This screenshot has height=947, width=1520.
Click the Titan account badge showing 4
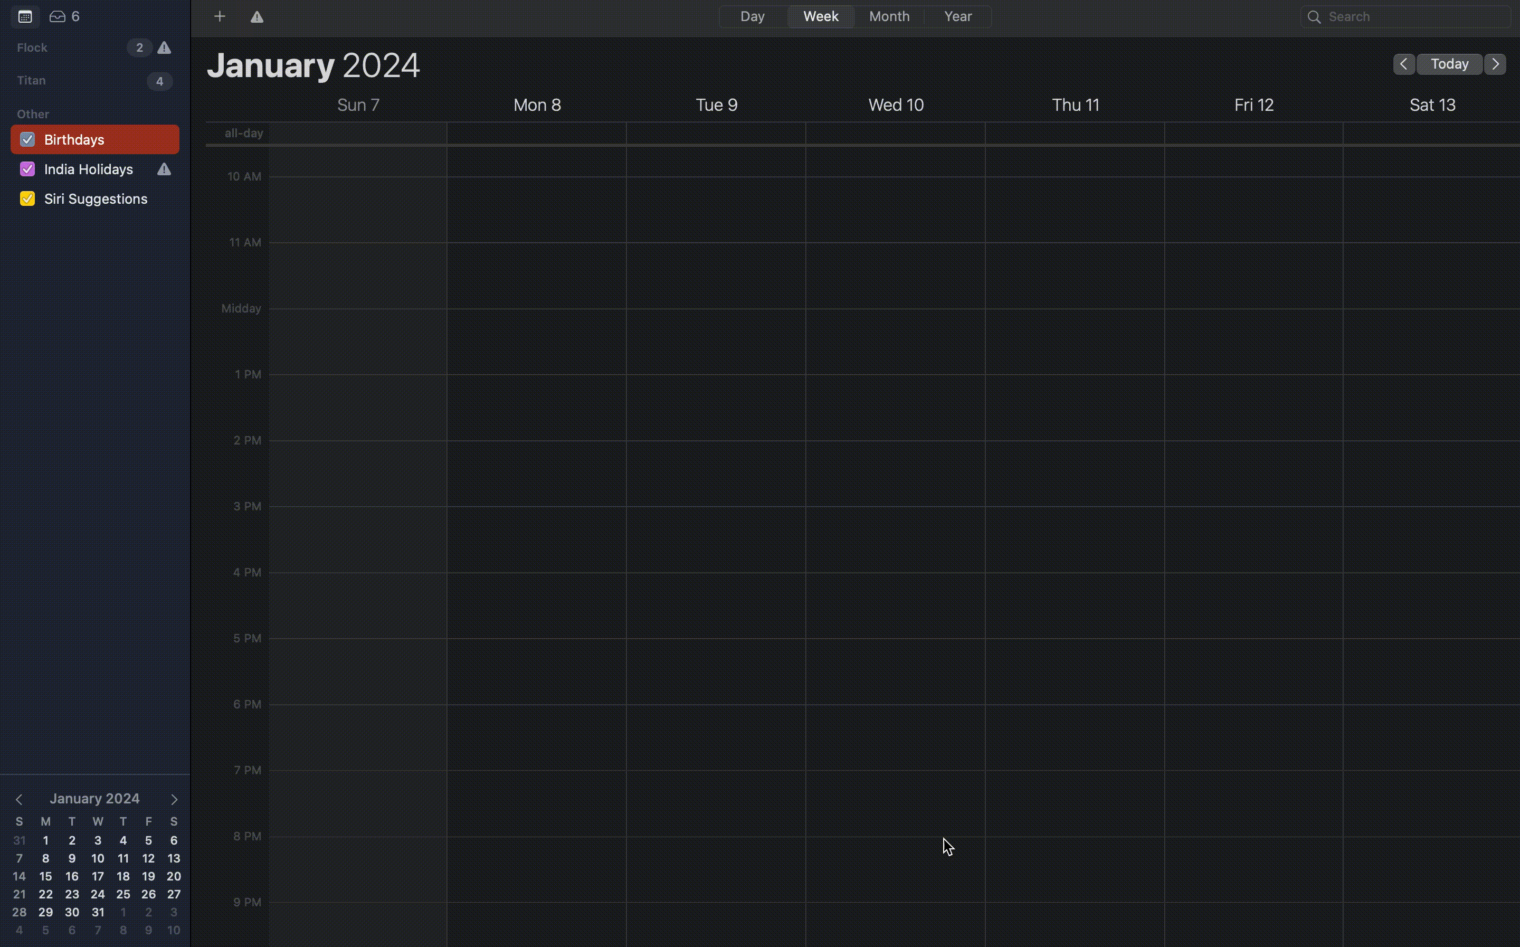pyautogui.click(x=159, y=81)
